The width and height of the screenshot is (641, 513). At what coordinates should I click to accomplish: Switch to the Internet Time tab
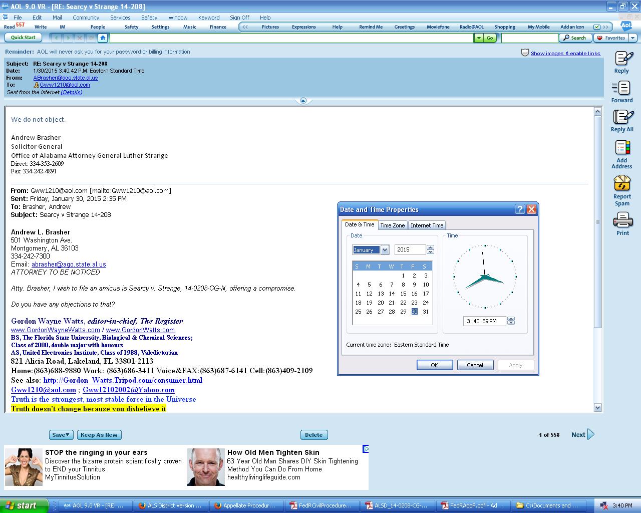pyautogui.click(x=427, y=225)
